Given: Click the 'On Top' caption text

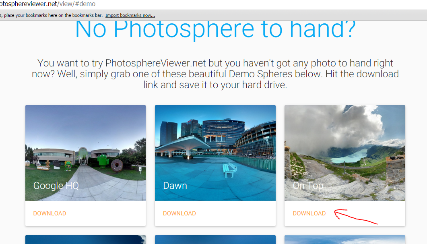Looking at the screenshot, I should pyautogui.click(x=308, y=186).
